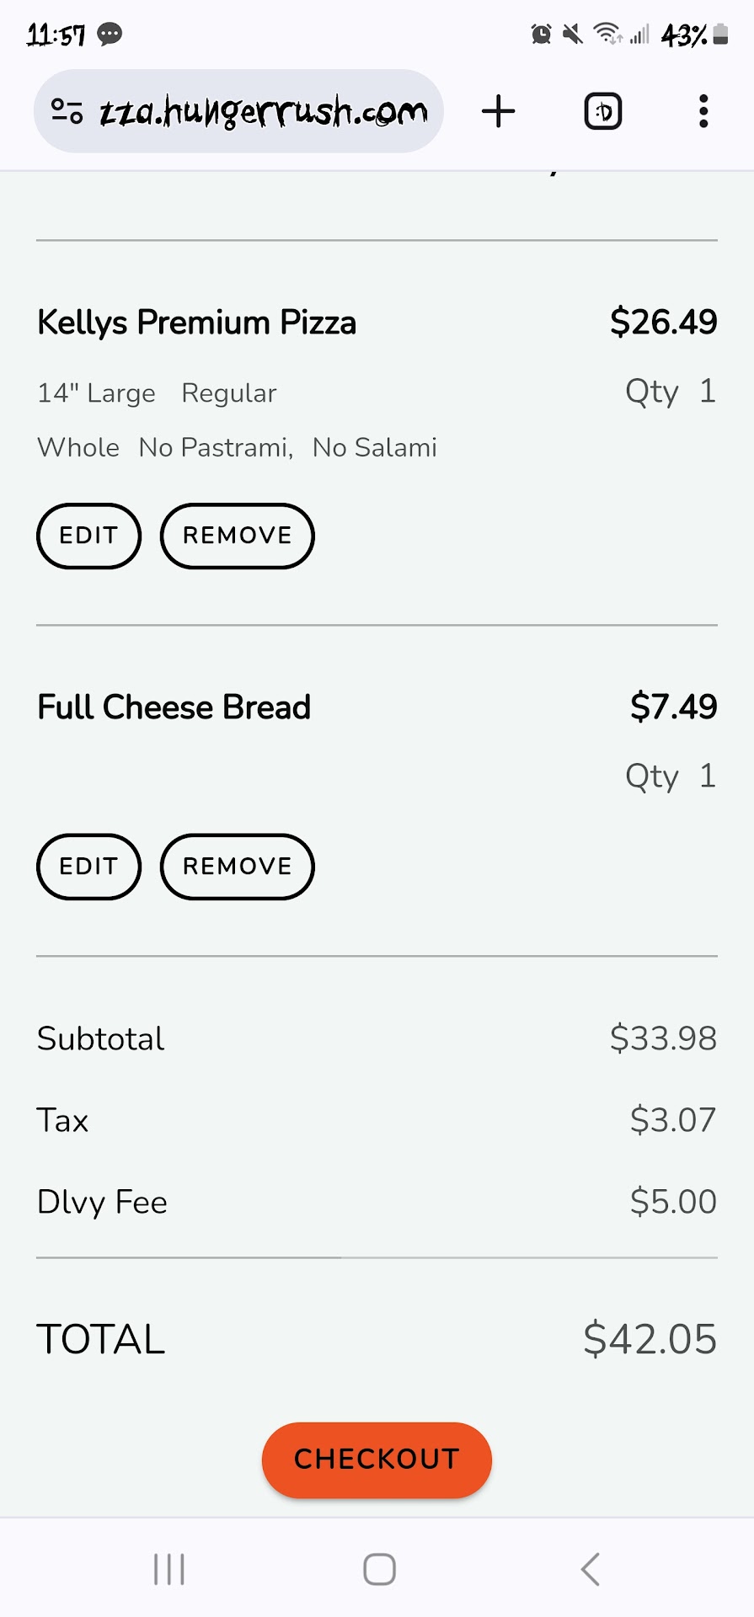The image size is (754, 1617).
Task: Open the browser three-dot menu
Action: click(703, 111)
